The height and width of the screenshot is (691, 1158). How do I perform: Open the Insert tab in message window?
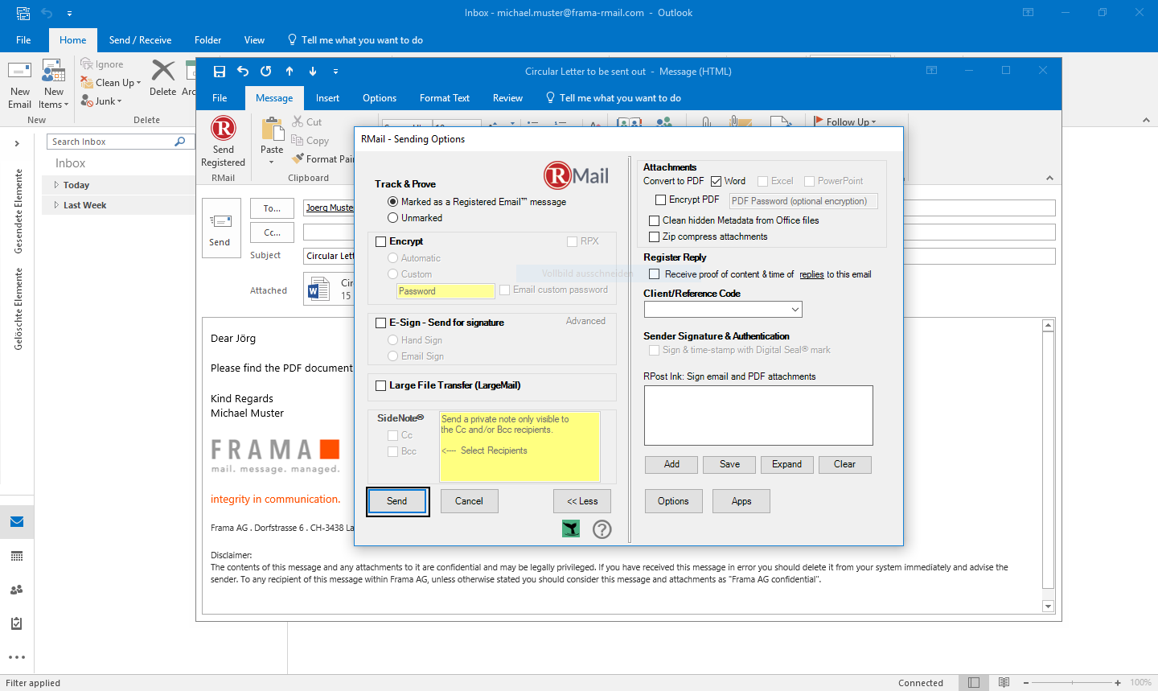click(x=327, y=98)
